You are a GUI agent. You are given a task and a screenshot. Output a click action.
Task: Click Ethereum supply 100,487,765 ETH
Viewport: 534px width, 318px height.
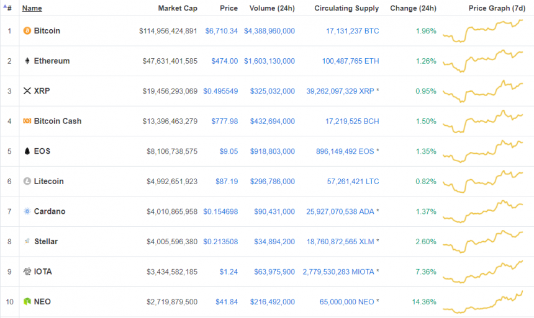[350, 61]
